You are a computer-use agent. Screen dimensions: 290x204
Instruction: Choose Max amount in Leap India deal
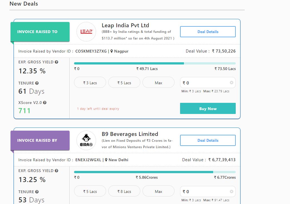pyautogui.click(x=159, y=83)
